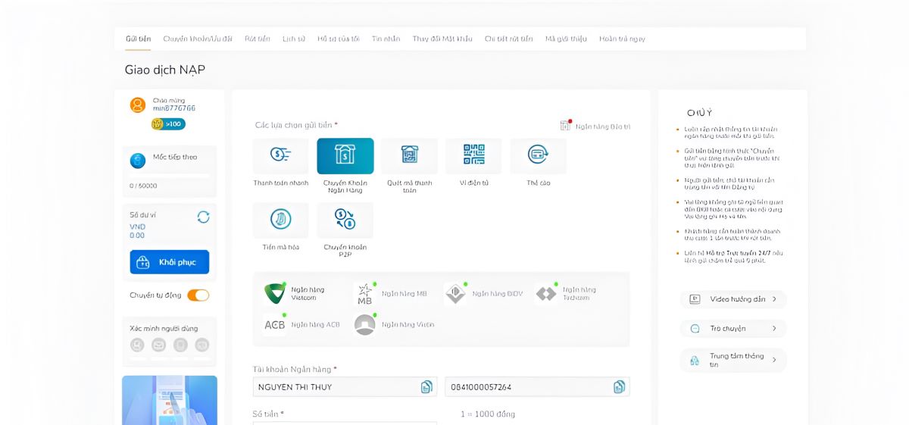Choose Tiền mã hóa crypto option
This screenshot has height=425, width=909.
coord(280,227)
